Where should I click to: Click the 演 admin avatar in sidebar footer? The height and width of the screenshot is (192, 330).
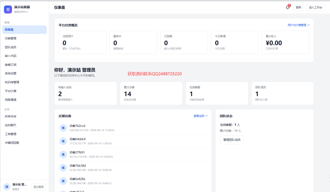[7, 187]
